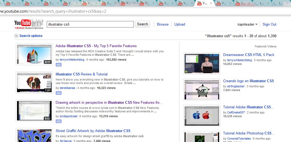The image size is (291, 142).
Task: Select the active YouTube browser tab
Action: click(x=205, y=3)
